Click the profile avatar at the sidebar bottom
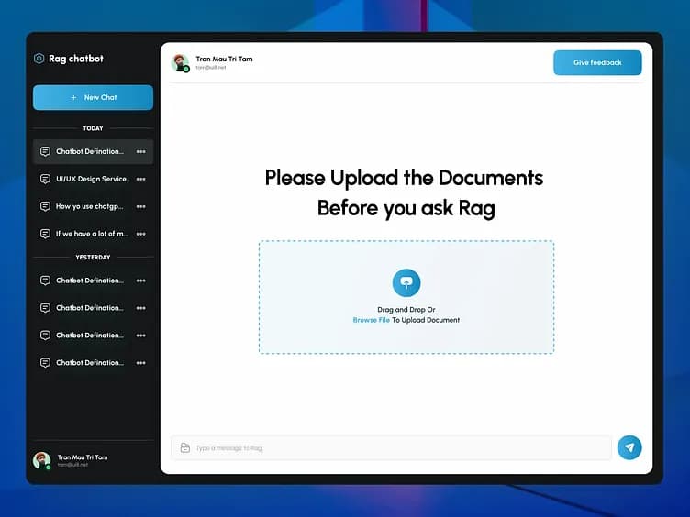The image size is (690, 517). point(41,460)
